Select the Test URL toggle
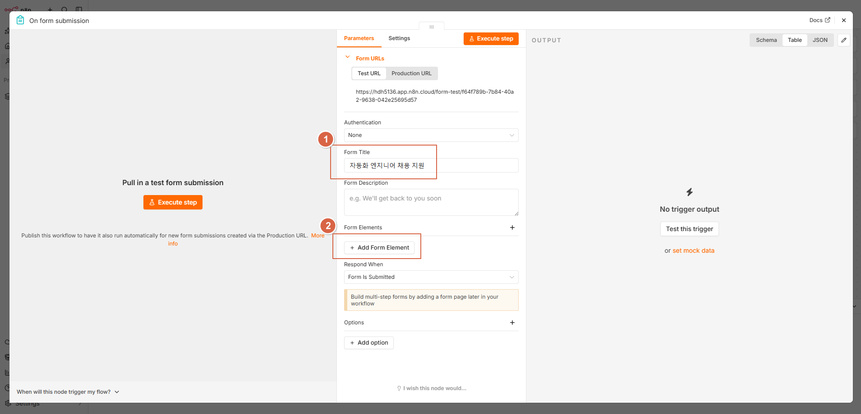Screen dimensions: 861x414 369,73
